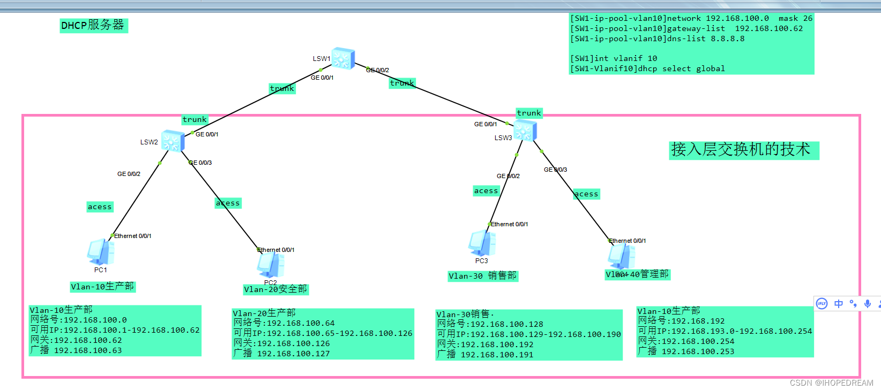Viewport: 881px width, 391px height.
Task: Click the input method punctuation icon
Action: [853, 304]
